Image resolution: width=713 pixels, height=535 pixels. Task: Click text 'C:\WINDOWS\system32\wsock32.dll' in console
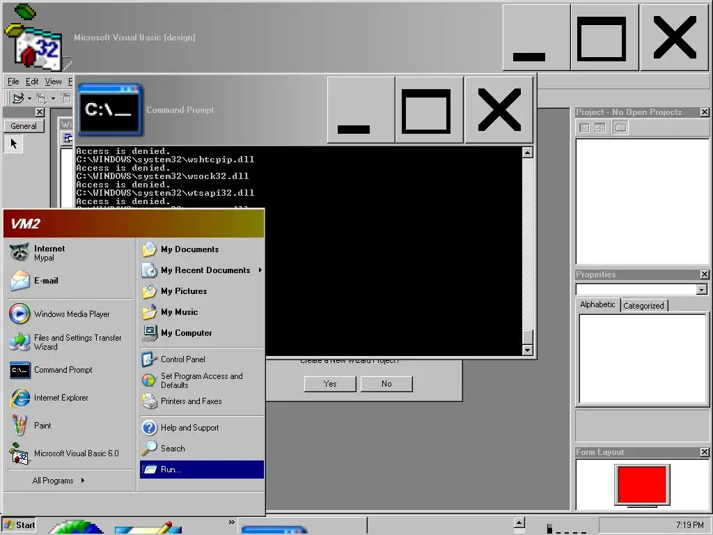pos(162,176)
